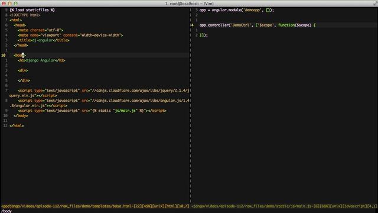Click the opening '<div>' tag
This screenshot has height=213, width=378.
point(23,70)
